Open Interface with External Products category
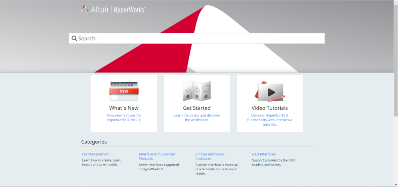The height and width of the screenshot is (187, 398). point(156,156)
